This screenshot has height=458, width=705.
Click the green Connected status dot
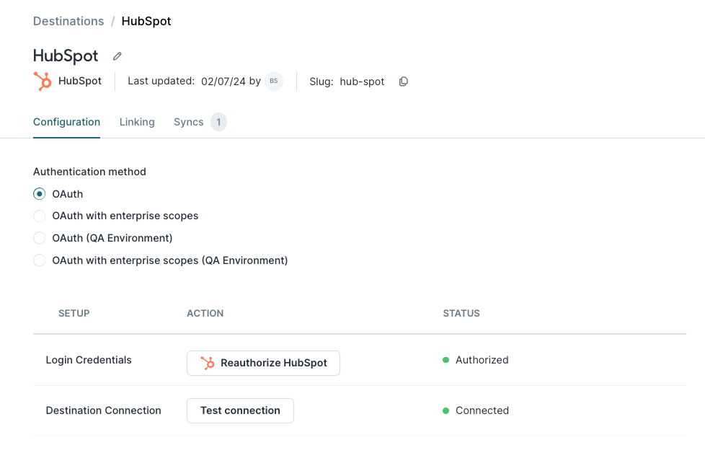click(x=448, y=410)
